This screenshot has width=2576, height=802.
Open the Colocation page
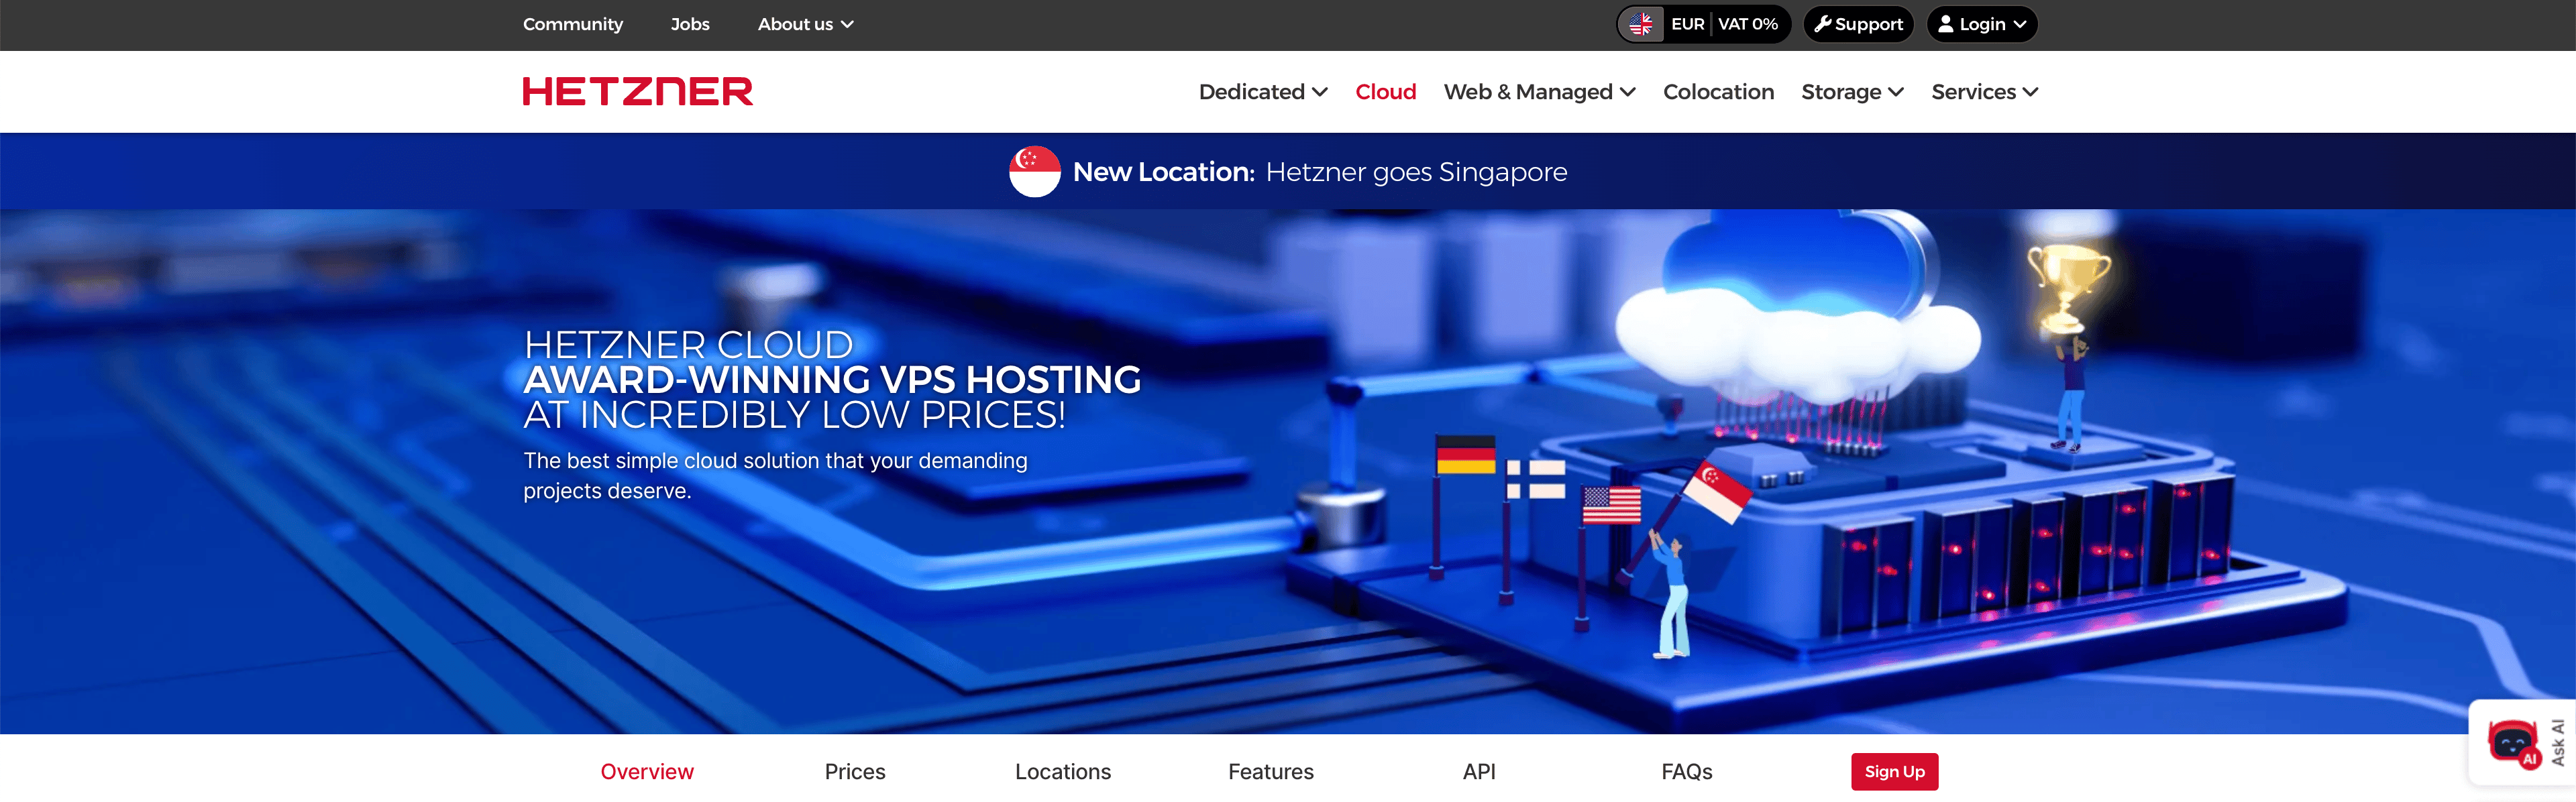1718,92
